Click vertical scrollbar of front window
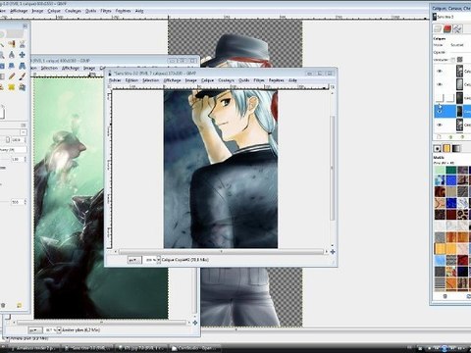Viewport: 471px width, 353px height. pyautogui.click(x=333, y=168)
